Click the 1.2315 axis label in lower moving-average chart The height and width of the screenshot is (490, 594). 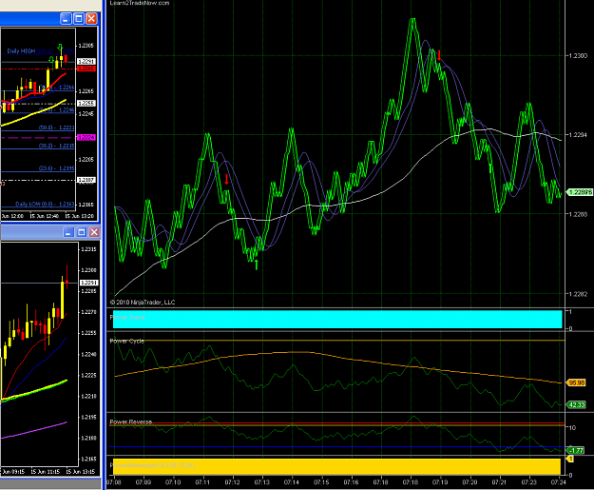(88, 249)
